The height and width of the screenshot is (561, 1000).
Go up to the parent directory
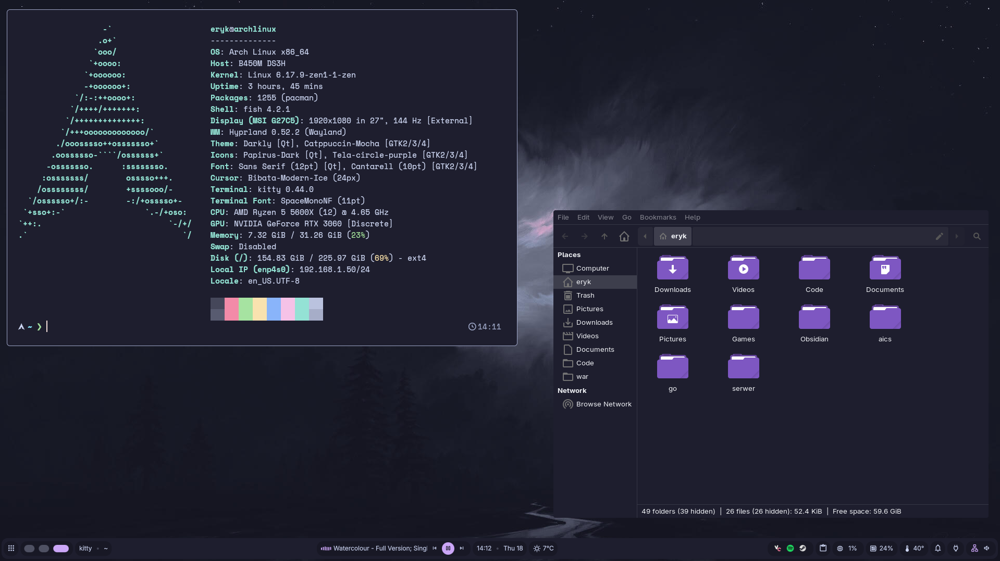pos(604,236)
